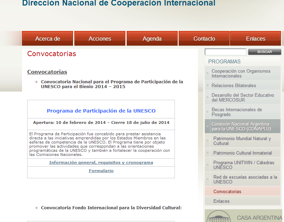Go to the Contacto page
Viewport: 284px width, 222px height.
click(204, 39)
